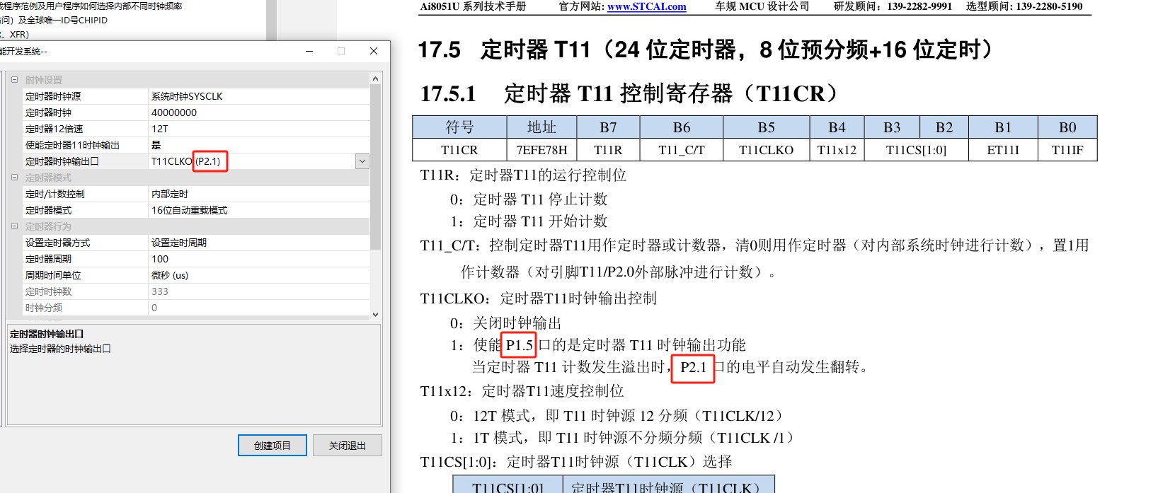Click the 地址 header cell in table
Viewport: 1158px width, 493px height.
pos(541,127)
